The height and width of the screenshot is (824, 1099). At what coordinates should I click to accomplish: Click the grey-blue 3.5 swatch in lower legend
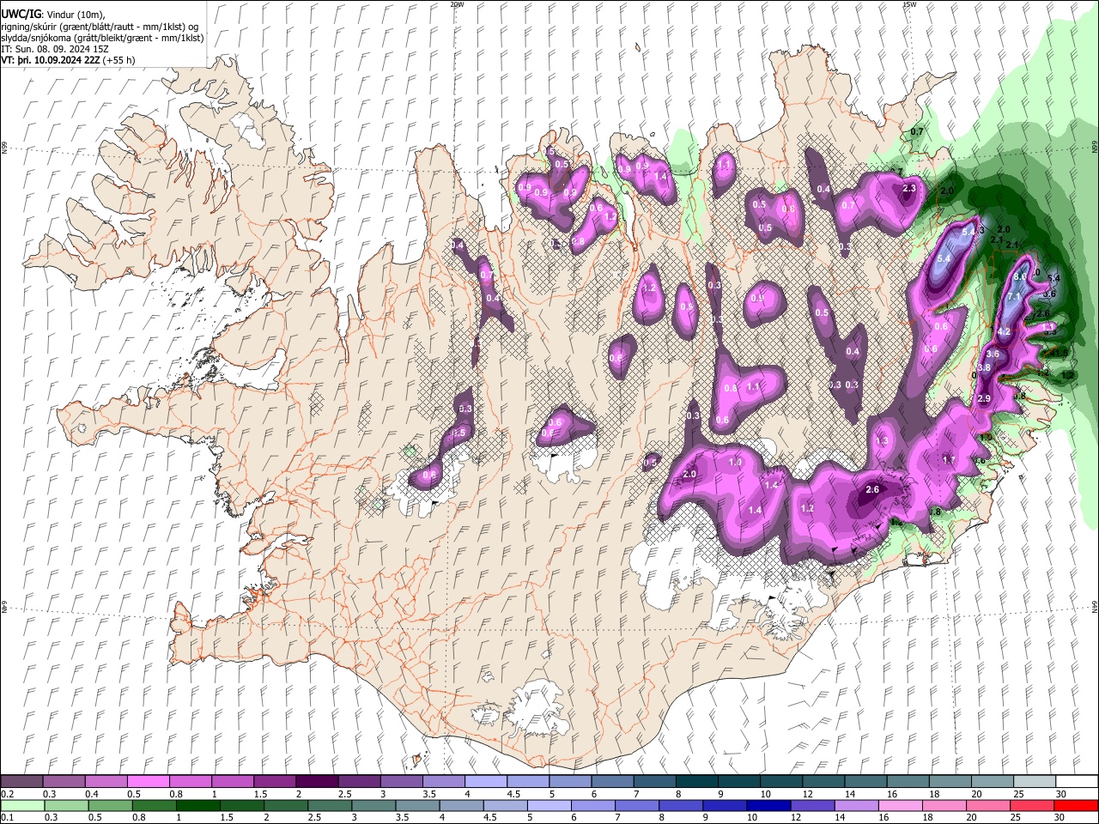(418, 805)
